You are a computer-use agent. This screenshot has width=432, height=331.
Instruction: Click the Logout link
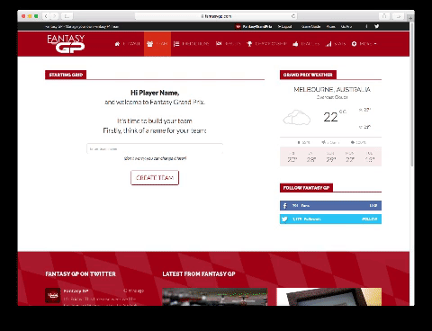[284, 26]
